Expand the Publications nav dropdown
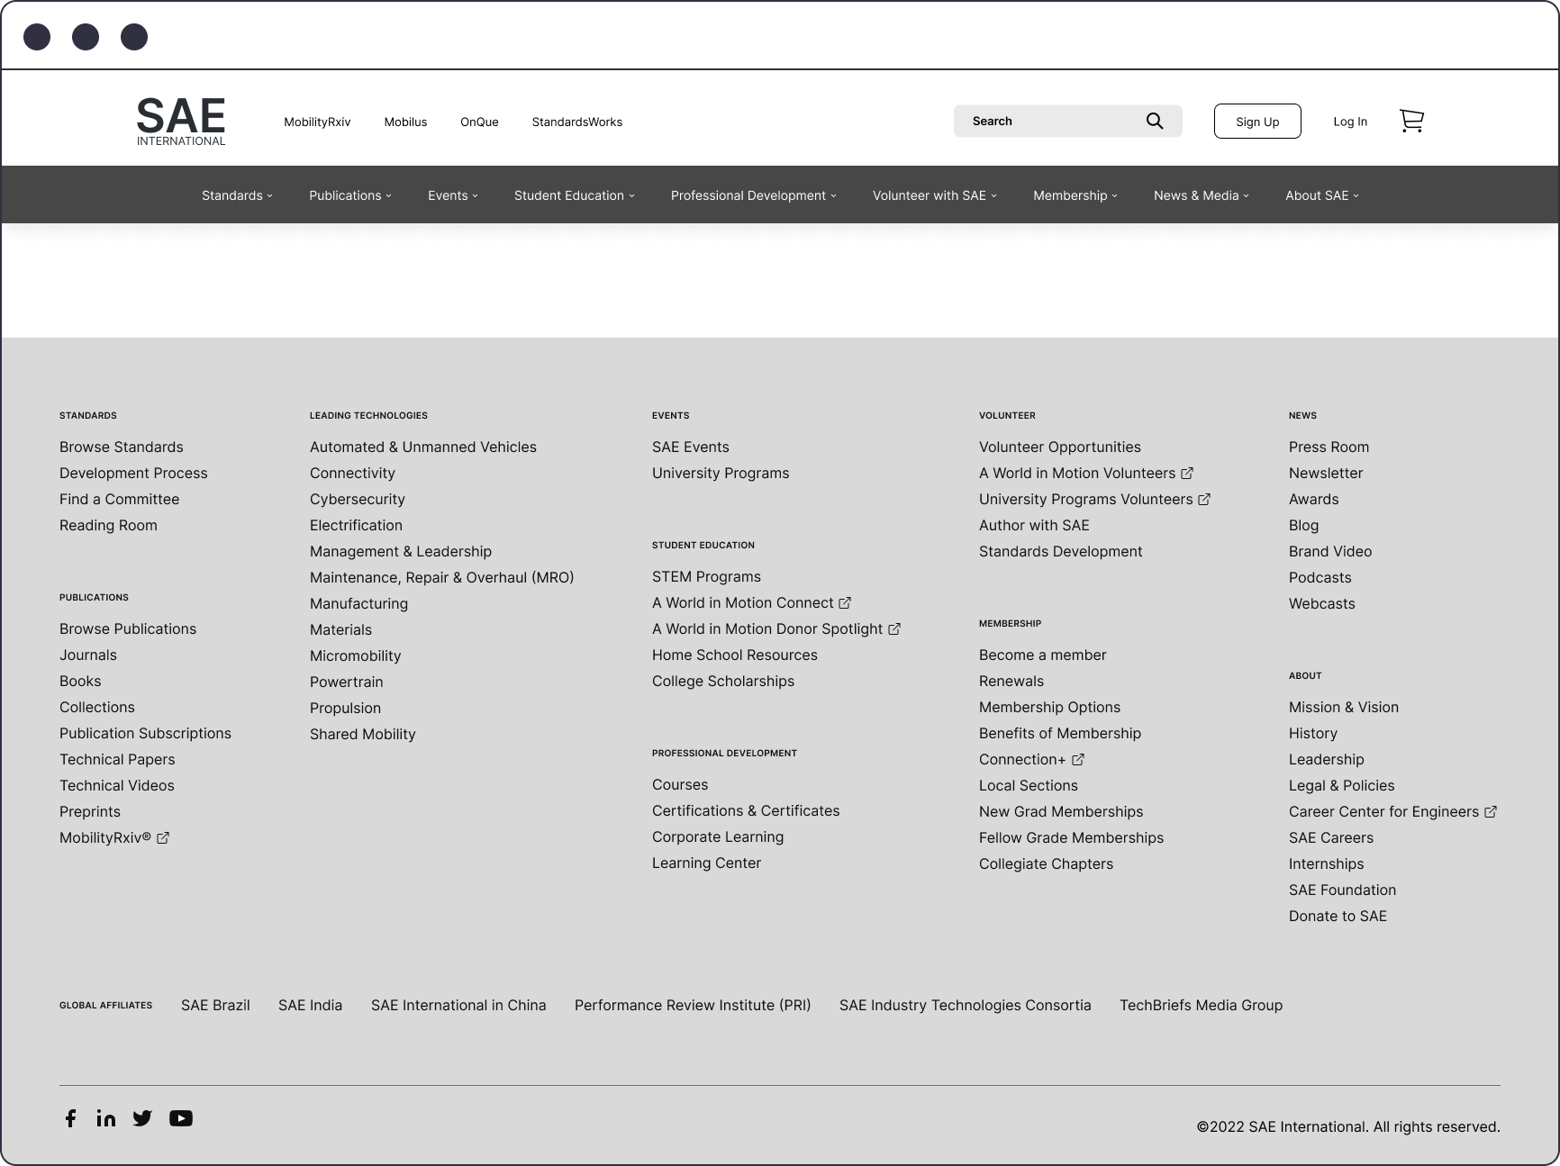 tap(350, 195)
